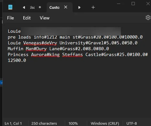Click the word Louie on the first line

(14, 31)
